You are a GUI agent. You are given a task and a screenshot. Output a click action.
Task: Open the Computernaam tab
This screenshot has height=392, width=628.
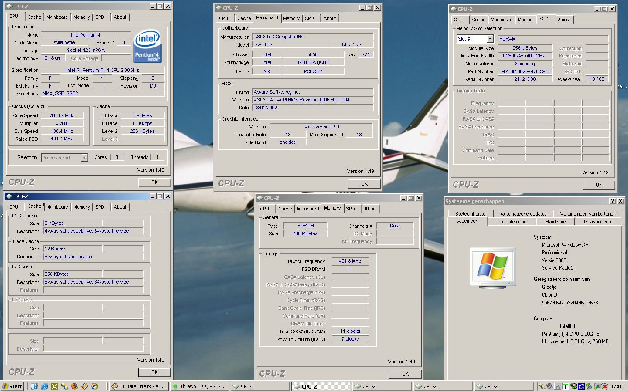[x=512, y=222]
